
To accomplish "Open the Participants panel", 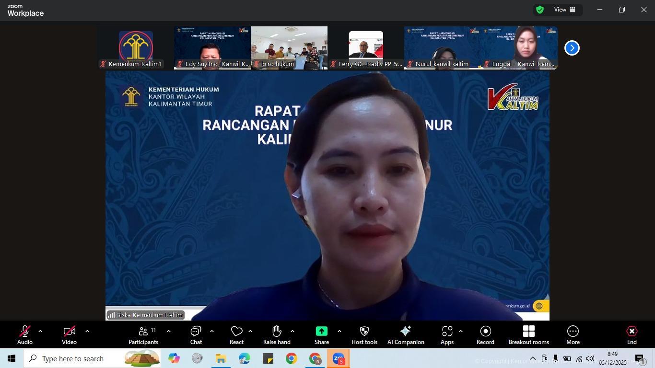I will [143, 334].
